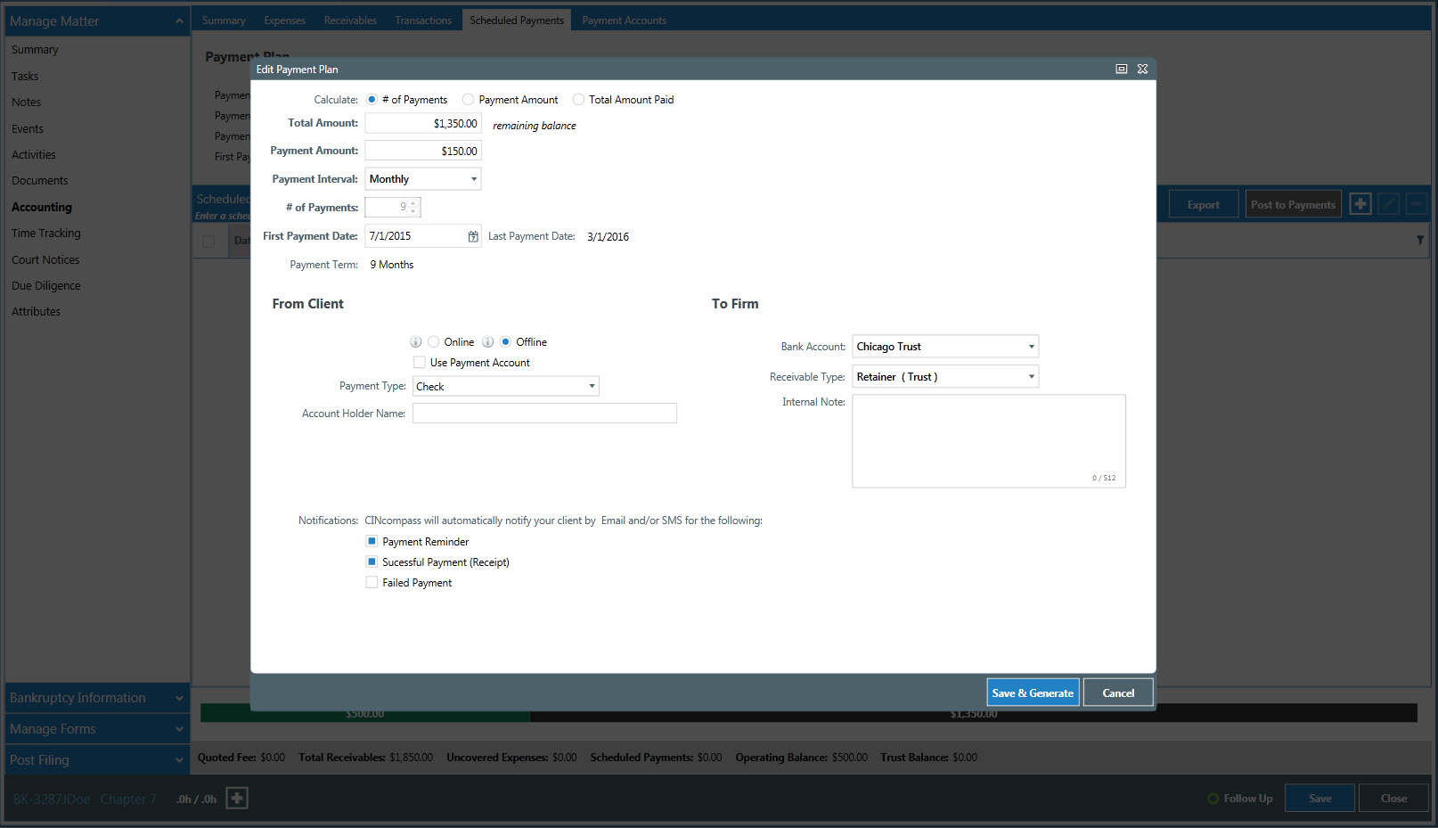Switch to the Payment Accounts tab

pos(624,20)
